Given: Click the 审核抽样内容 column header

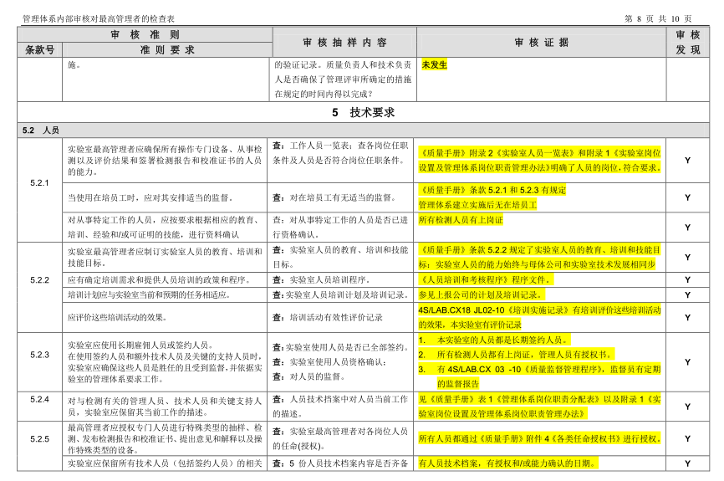Looking at the screenshot, I should pyautogui.click(x=344, y=43).
